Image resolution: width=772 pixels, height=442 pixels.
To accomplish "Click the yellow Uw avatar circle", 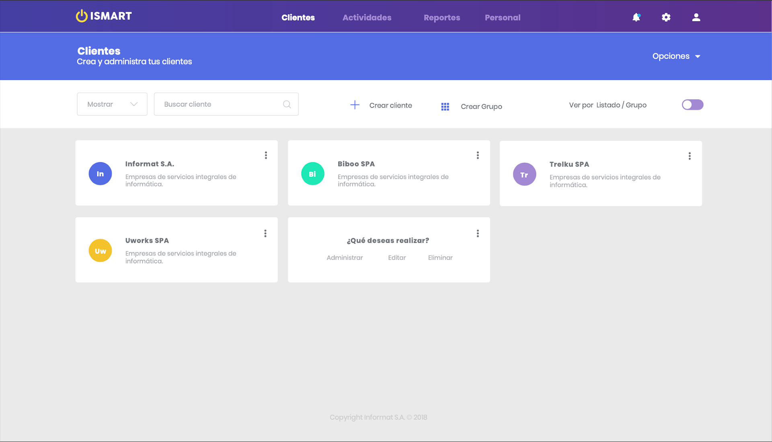I will pos(100,251).
